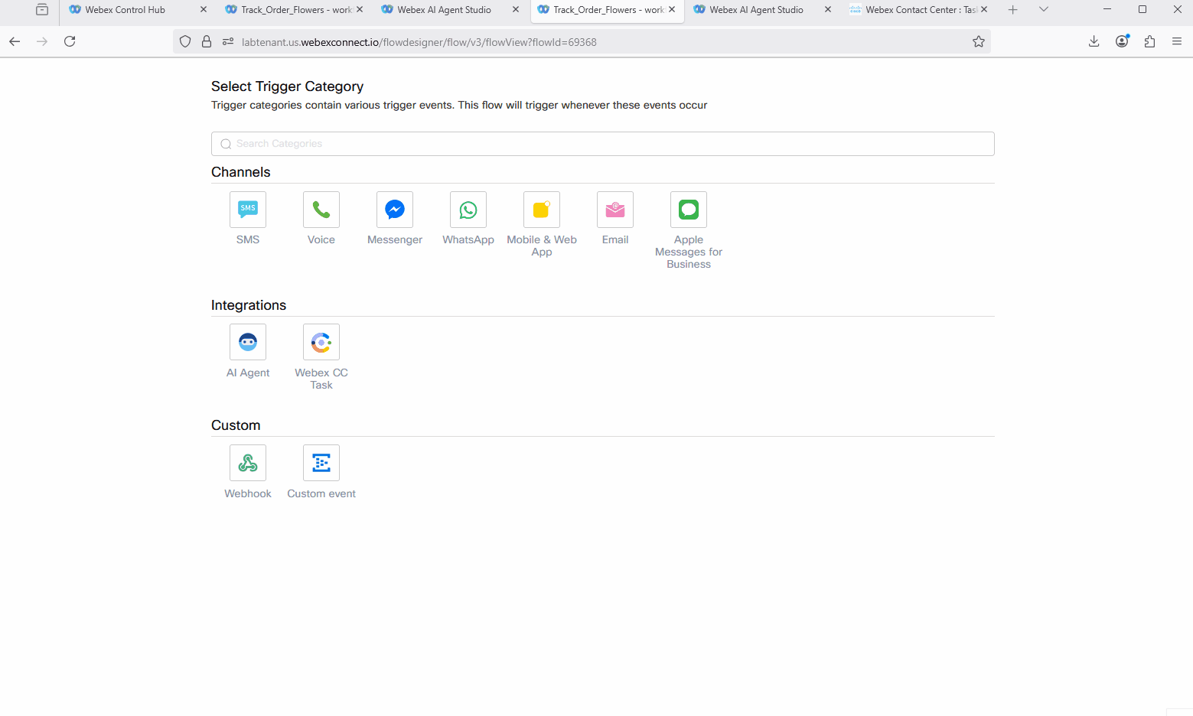The height and width of the screenshot is (716, 1193).
Task: Choose Apple Messages for Business trigger
Action: (x=689, y=210)
